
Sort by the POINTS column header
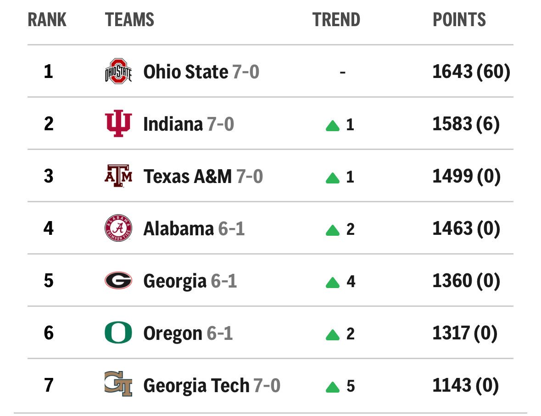459,20
